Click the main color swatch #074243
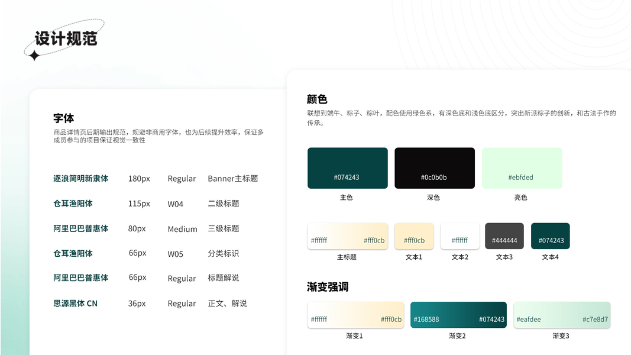 pyautogui.click(x=347, y=168)
